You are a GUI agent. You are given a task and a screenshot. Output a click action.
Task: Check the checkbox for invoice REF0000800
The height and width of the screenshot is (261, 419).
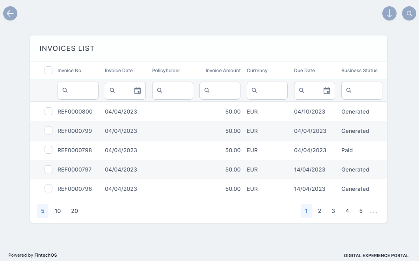[x=48, y=111]
